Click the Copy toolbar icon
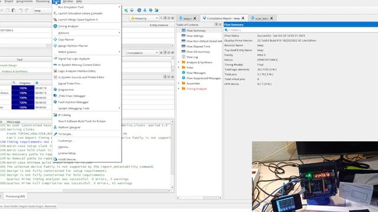The height and width of the screenshot is (212, 378). (x=8, y=11)
